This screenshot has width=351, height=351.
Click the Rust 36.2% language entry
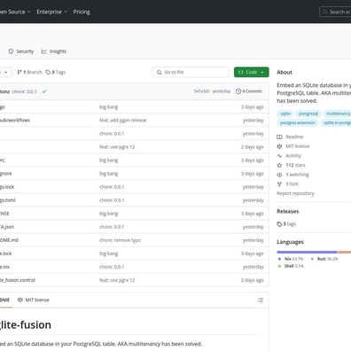(324, 259)
